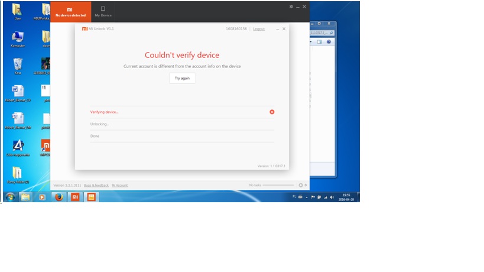Switch to Mi app in taskbar
Image resolution: width=484 pixels, height=272 pixels.
point(75,197)
